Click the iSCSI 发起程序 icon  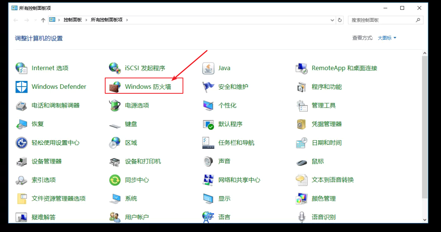coord(115,68)
